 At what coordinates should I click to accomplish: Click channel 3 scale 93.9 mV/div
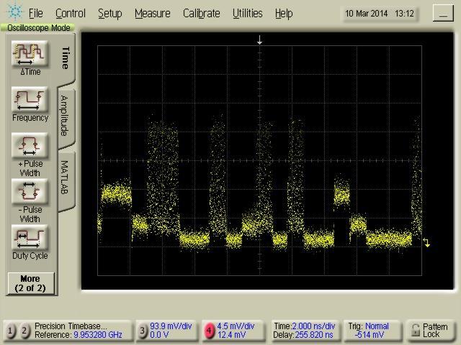click(171, 326)
